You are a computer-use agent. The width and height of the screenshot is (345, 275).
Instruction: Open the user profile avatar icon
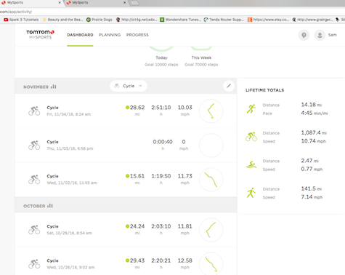click(320, 35)
